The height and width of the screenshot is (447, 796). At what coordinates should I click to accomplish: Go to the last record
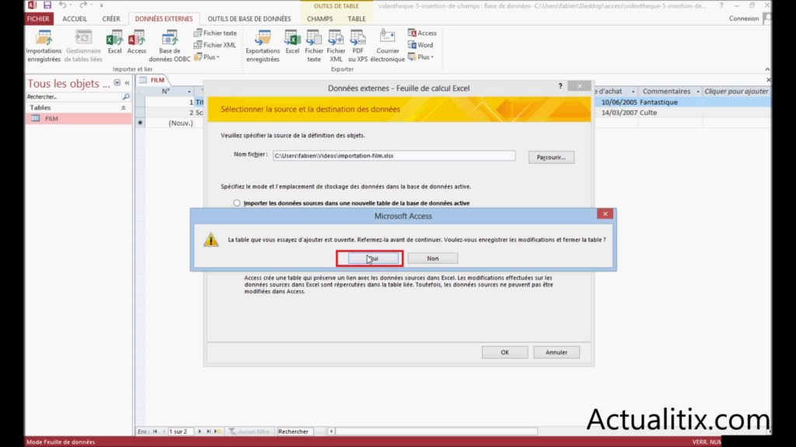click(x=208, y=431)
